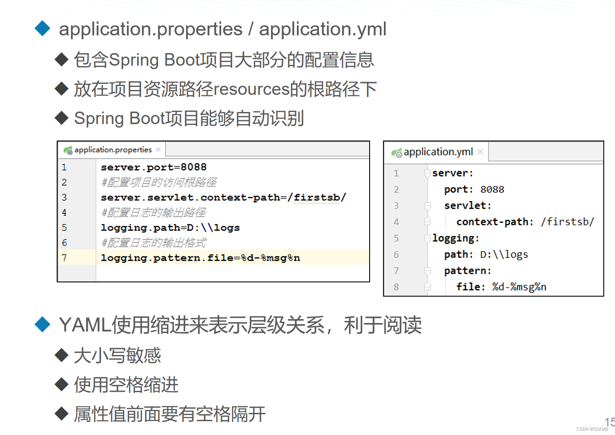Image resolution: width=615 pixels, height=435 pixels.
Task: Collapse the logging: block fold marker
Action: click(428, 238)
